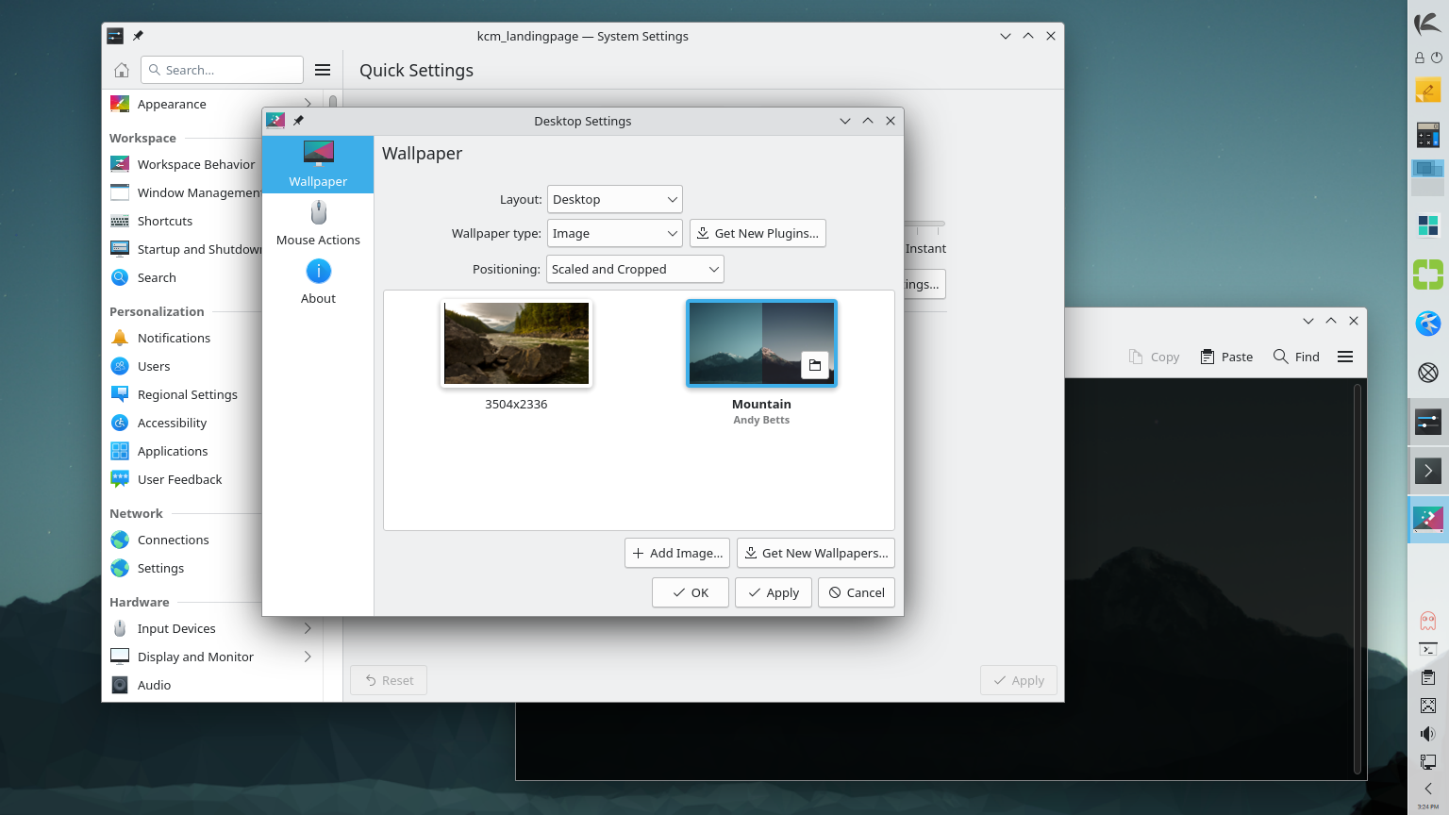Expand hidden tray icons arrow
The image size is (1449, 815).
1427,789
